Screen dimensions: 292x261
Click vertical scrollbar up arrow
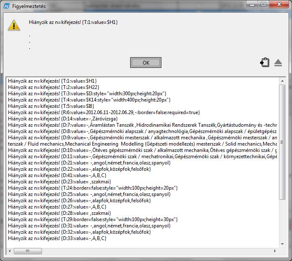[x=282, y=81]
